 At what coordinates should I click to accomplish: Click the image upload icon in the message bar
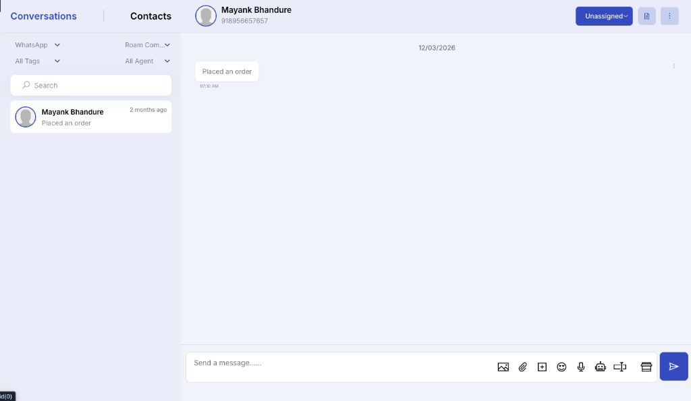pyautogui.click(x=503, y=367)
